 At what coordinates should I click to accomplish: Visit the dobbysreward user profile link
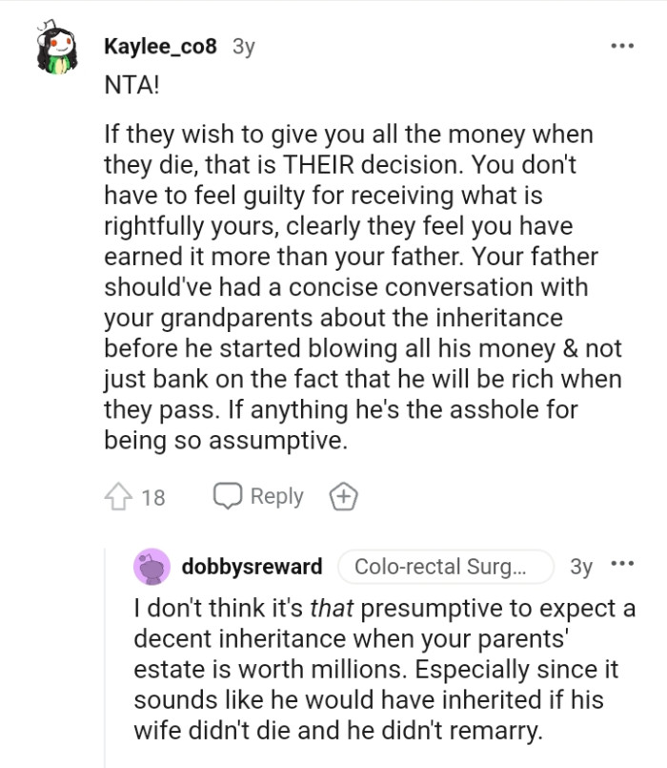tap(252, 567)
